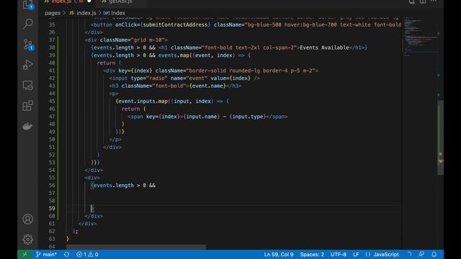The width and height of the screenshot is (461, 259).
Task: Open the notifications bell in the status bar
Action: pos(434,254)
